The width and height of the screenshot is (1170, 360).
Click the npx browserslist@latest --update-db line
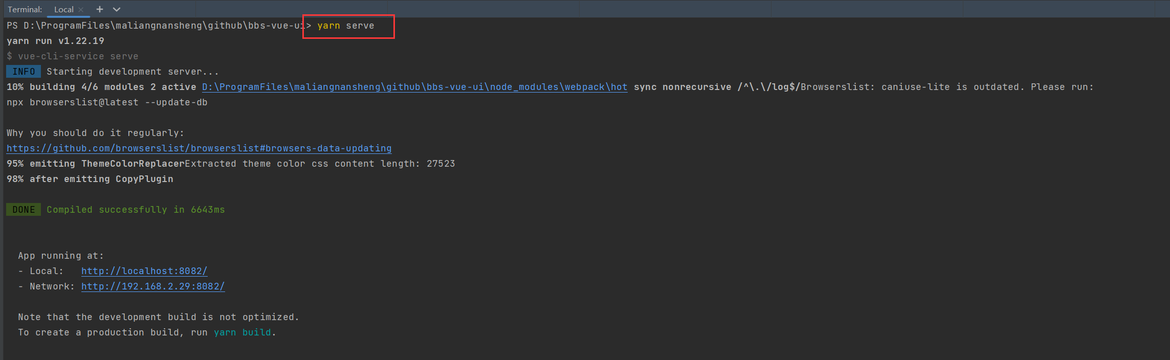[107, 102]
